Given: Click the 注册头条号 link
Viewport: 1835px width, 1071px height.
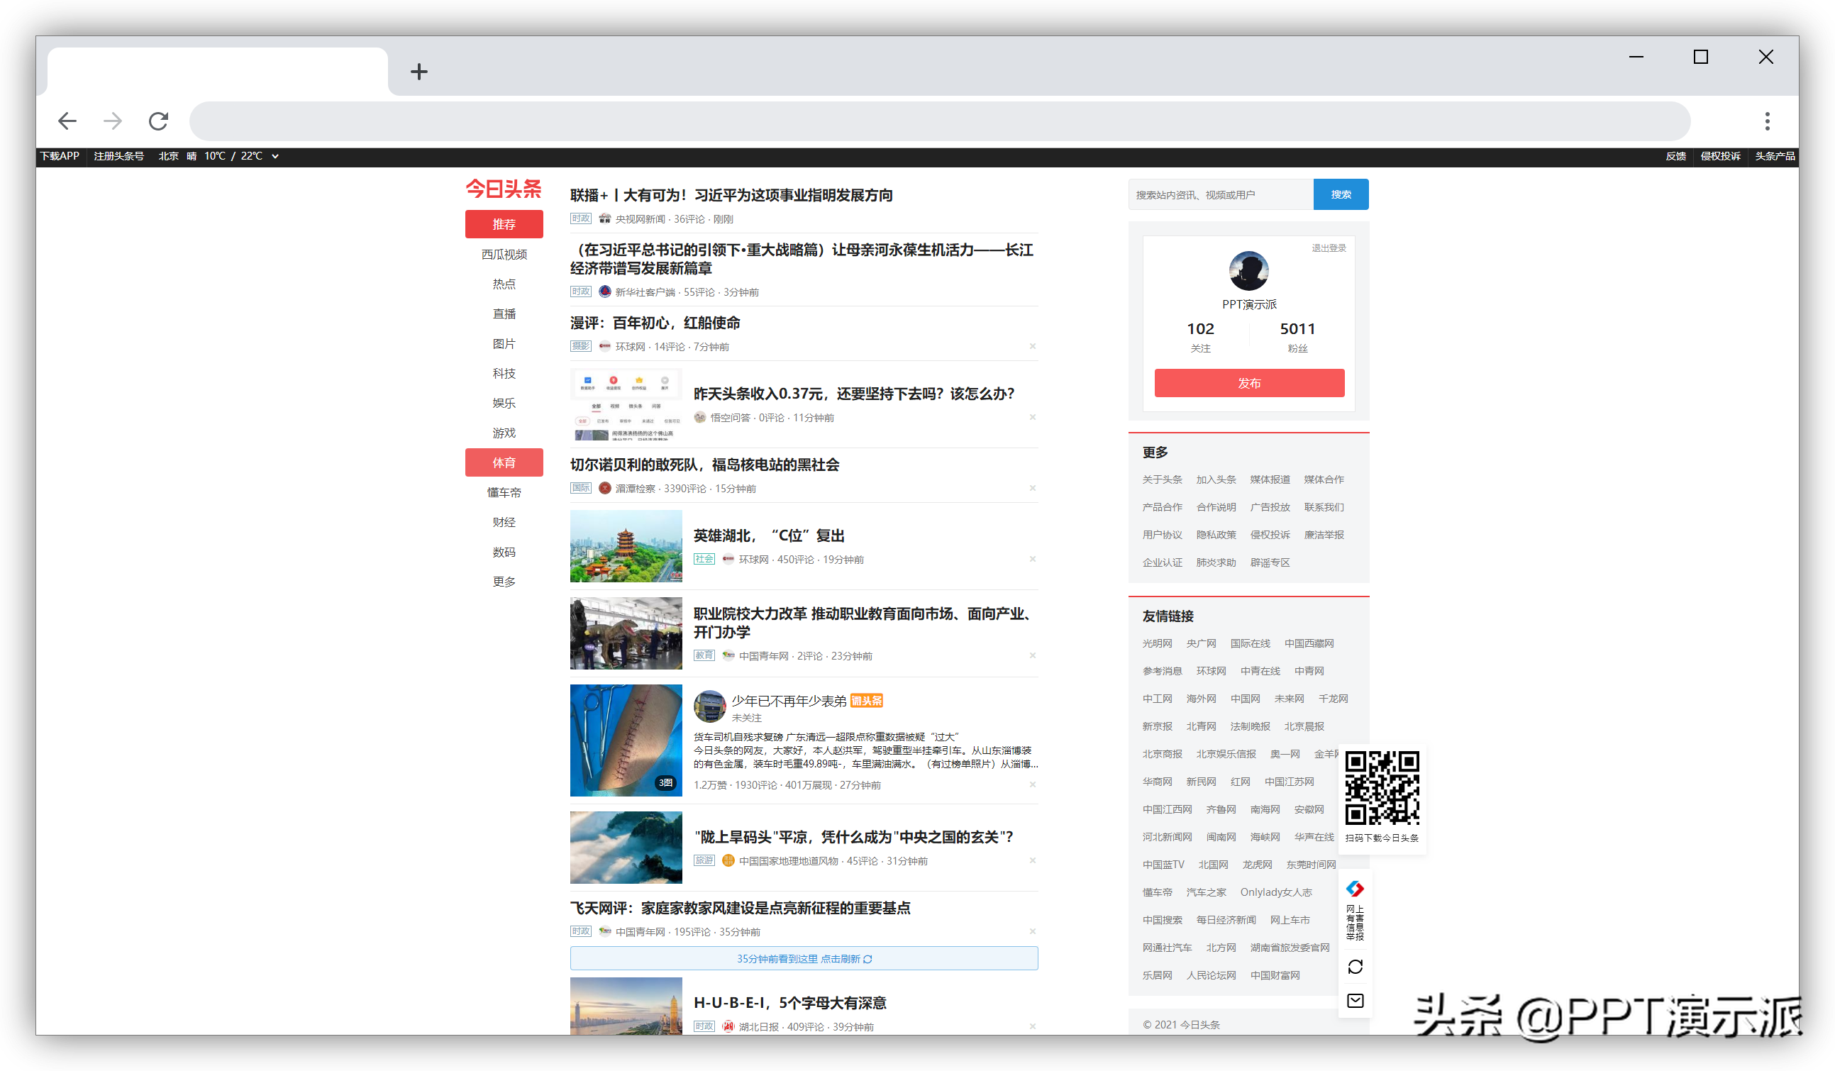Looking at the screenshot, I should click(118, 157).
